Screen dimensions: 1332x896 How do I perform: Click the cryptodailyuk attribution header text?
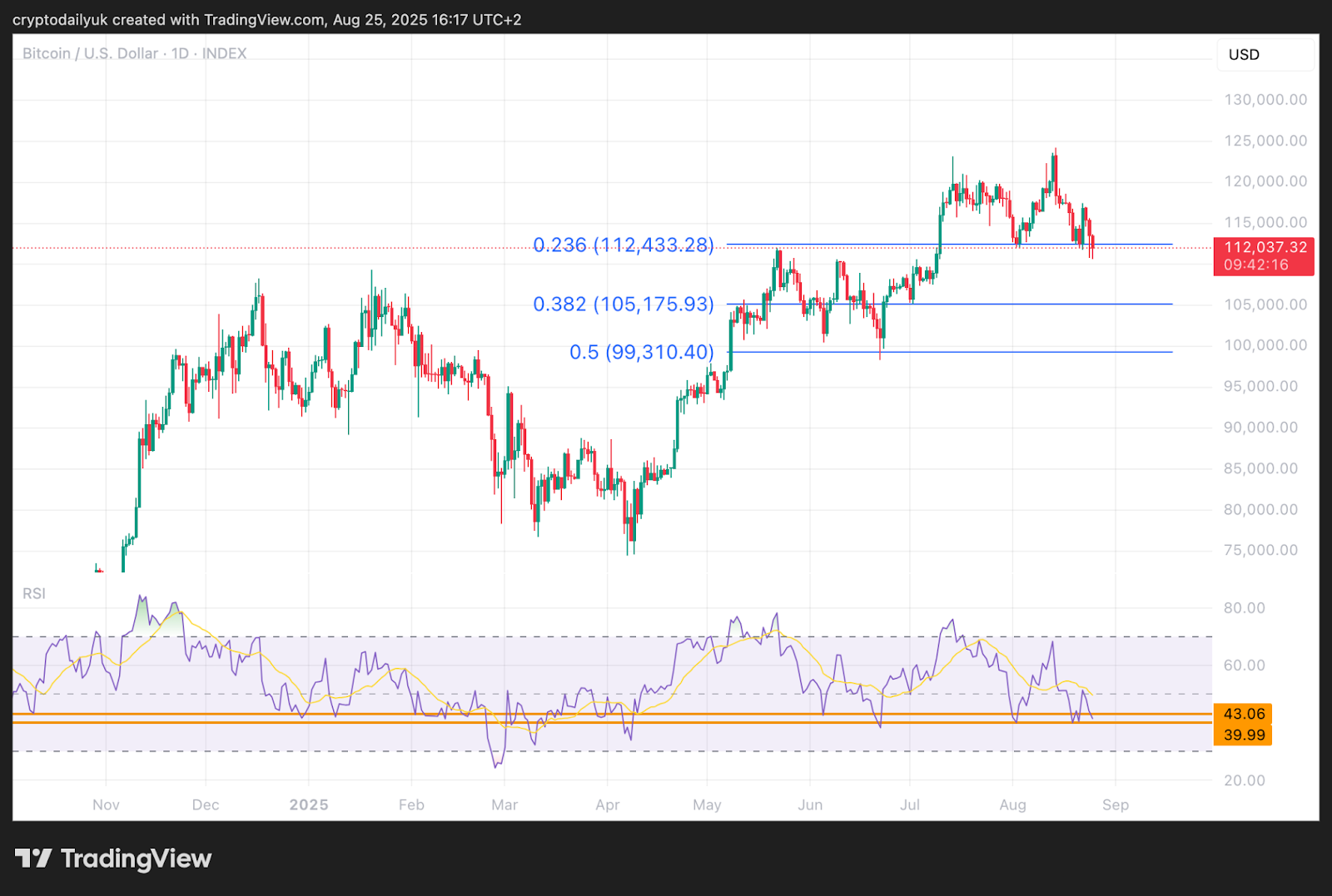click(x=266, y=19)
